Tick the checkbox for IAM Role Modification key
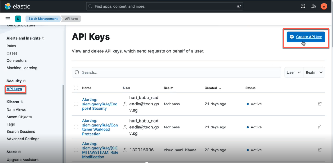The height and width of the screenshot is (163, 333). pyautogui.click(x=76, y=150)
